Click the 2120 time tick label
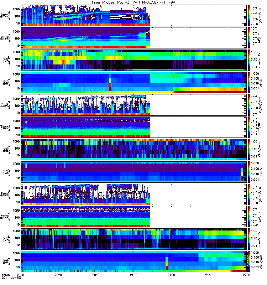Image resolution: width=267 pixels, height=285 pixels. click(171, 275)
